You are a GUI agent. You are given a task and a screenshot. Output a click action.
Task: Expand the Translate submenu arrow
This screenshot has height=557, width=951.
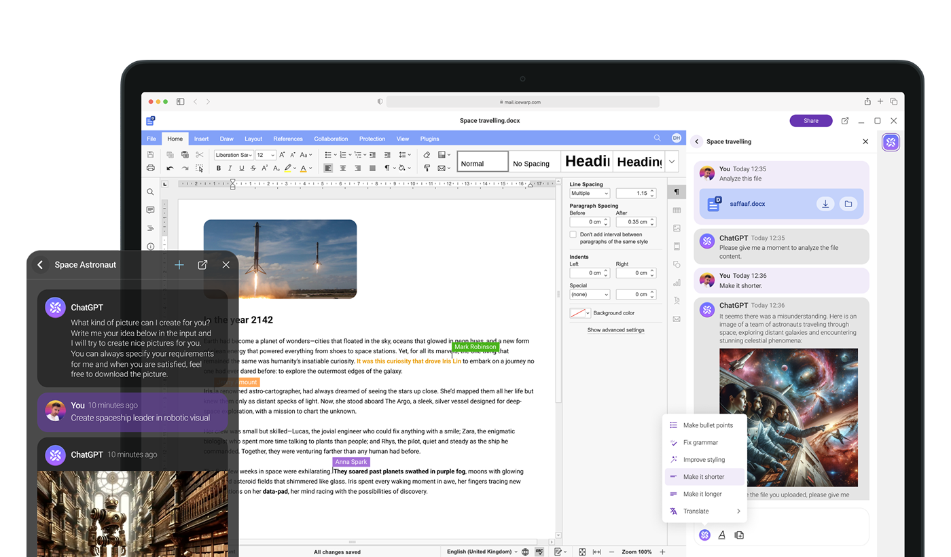(x=738, y=511)
